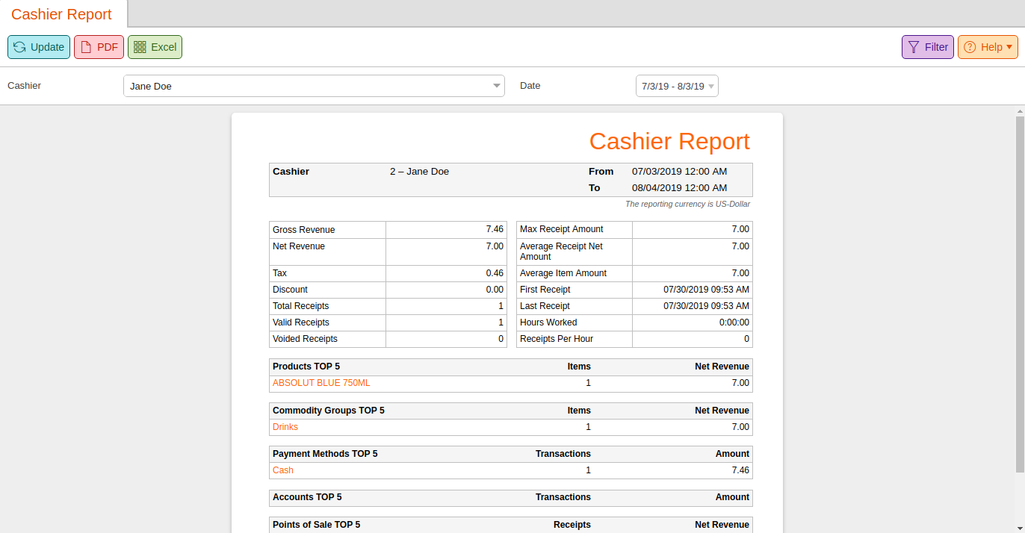
Task: Click Average Receipt Net Amount label
Action: [x=562, y=252]
